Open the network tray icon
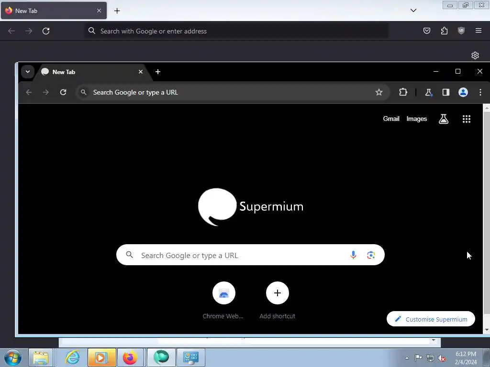The height and width of the screenshot is (367, 490). coord(430,358)
